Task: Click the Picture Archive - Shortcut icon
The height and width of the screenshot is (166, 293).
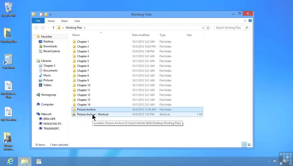Action: 74,114
